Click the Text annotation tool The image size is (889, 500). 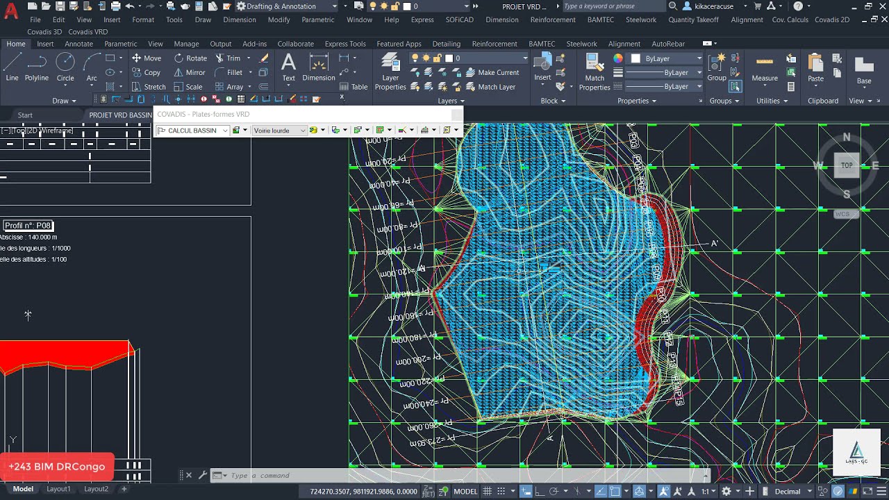[288, 67]
